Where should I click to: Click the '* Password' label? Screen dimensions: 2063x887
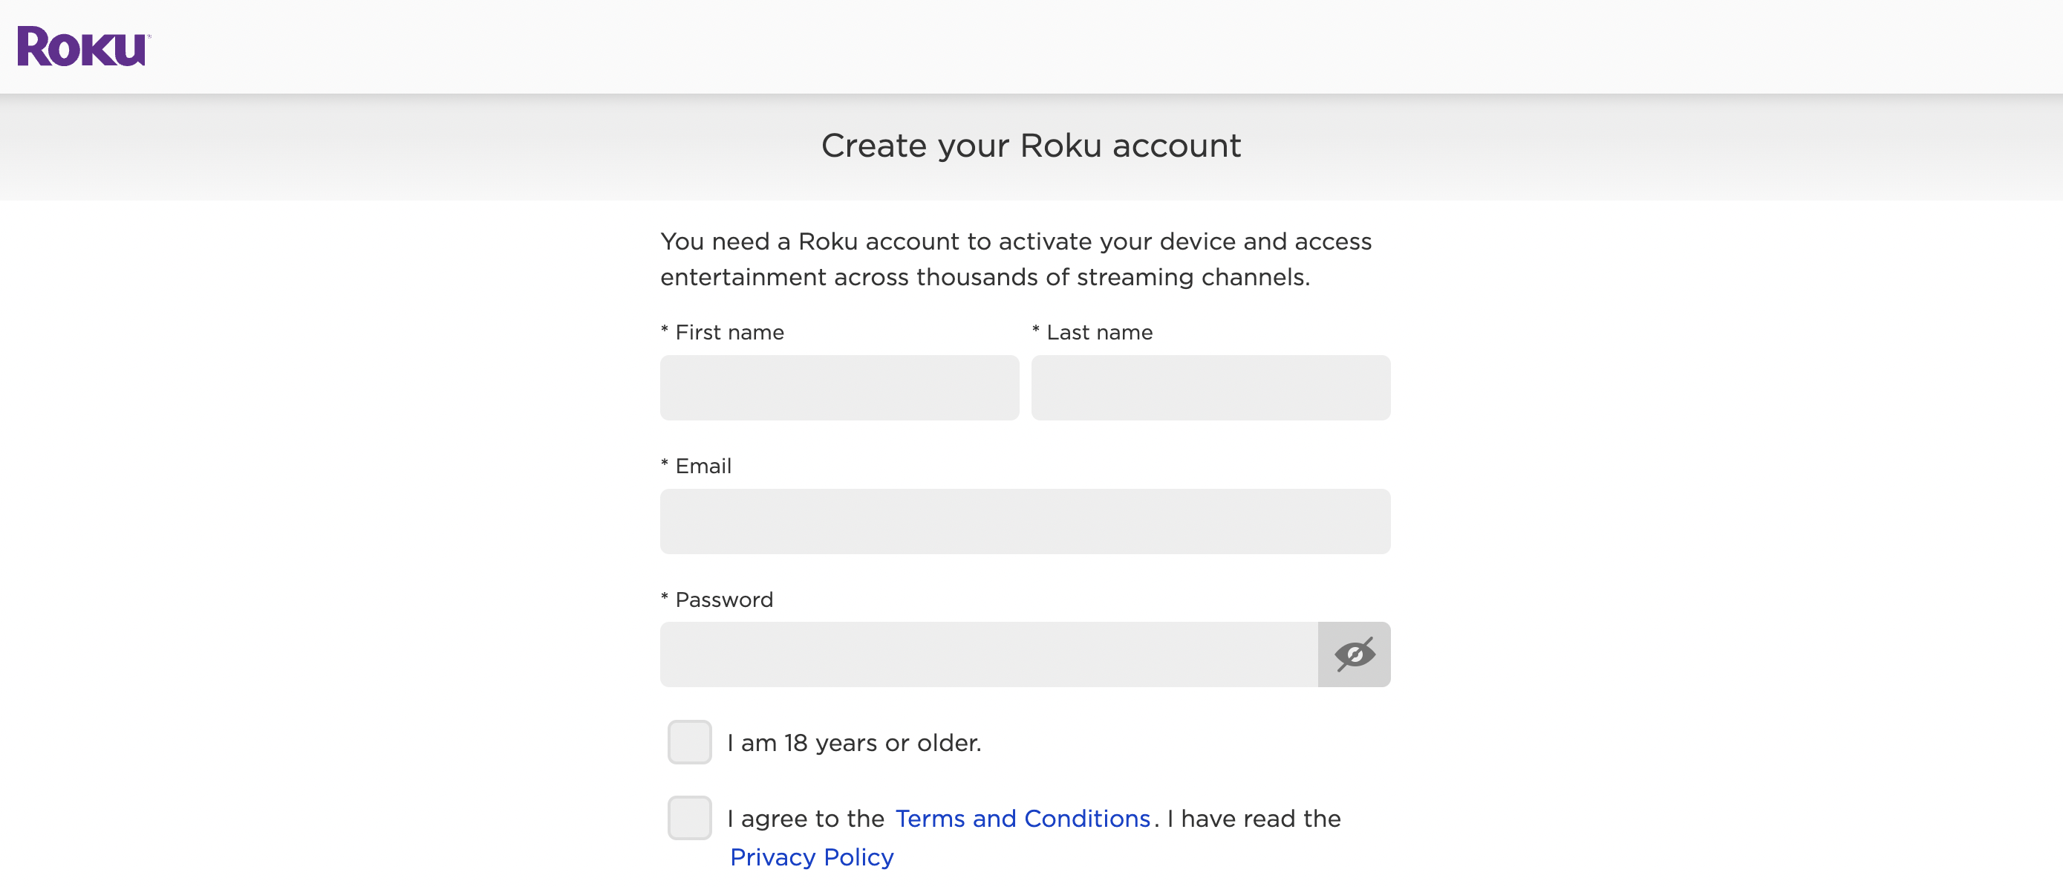point(717,600)
